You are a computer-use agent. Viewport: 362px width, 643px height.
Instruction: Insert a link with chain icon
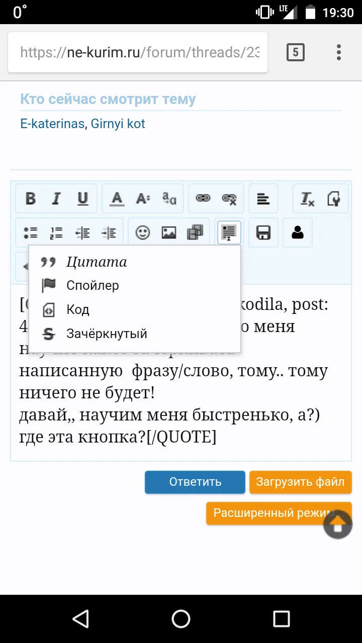203,199
